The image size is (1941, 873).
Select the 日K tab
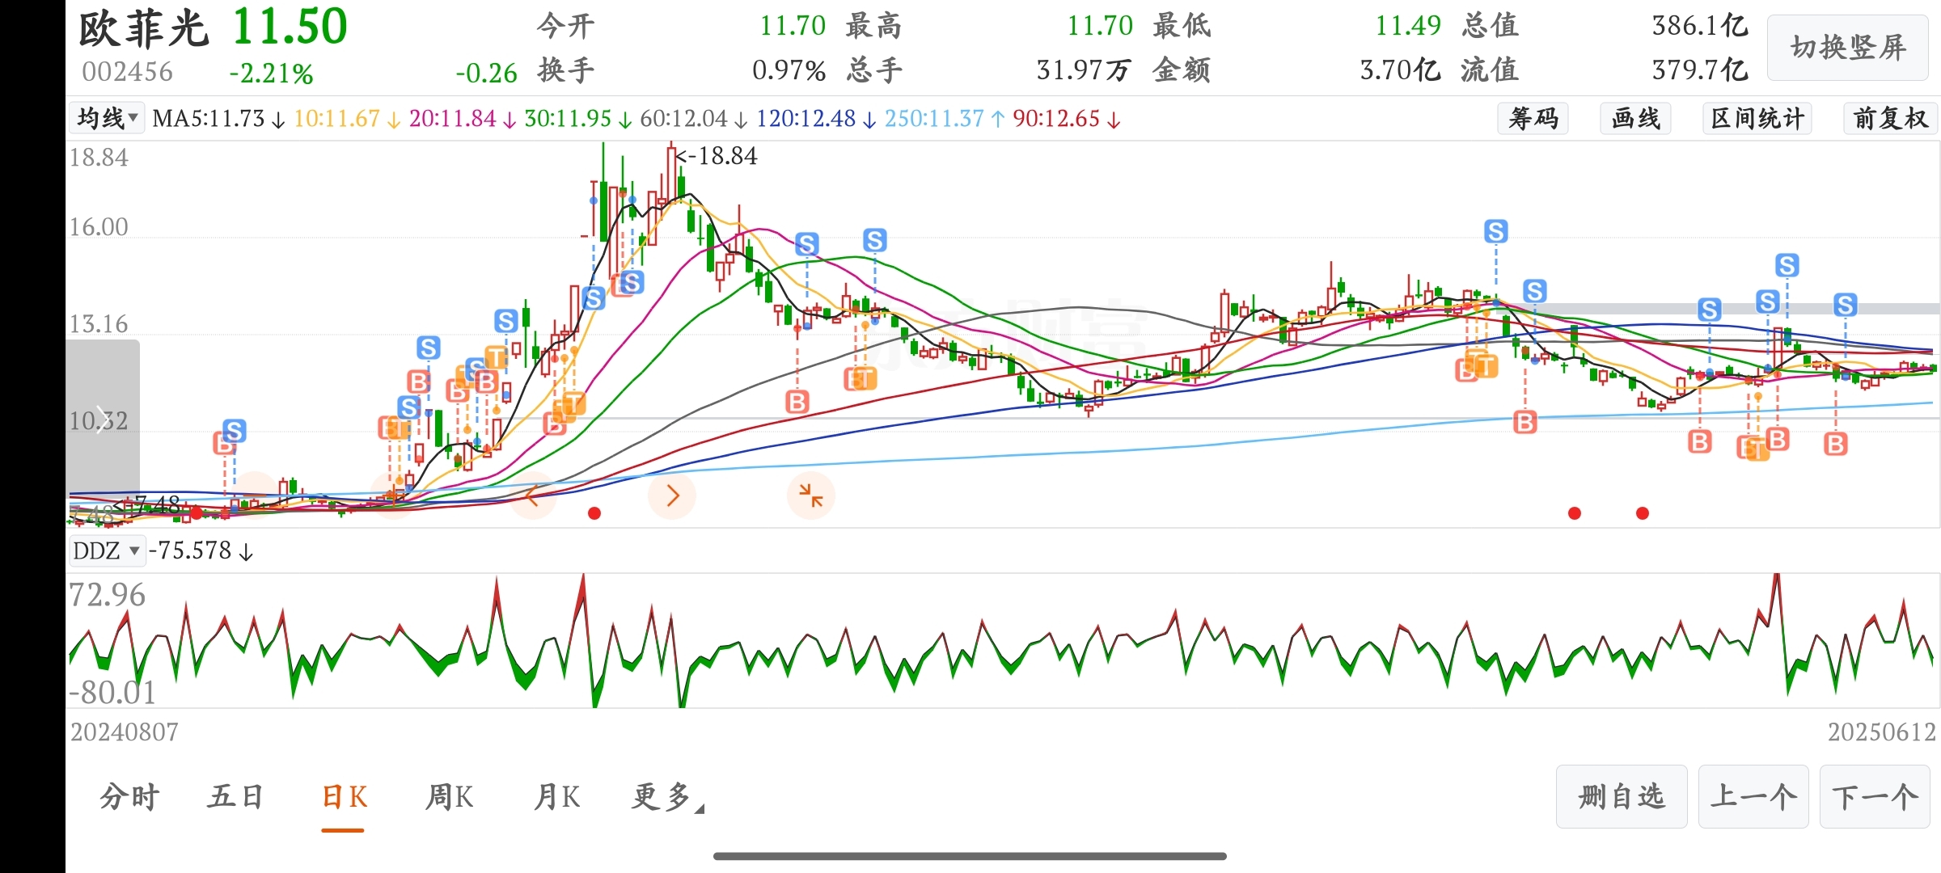(344, 797)
